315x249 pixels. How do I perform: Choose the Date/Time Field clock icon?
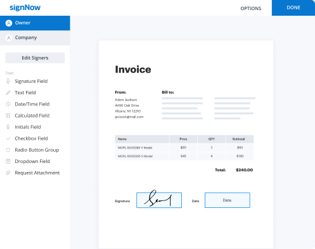tap(8, 104)
